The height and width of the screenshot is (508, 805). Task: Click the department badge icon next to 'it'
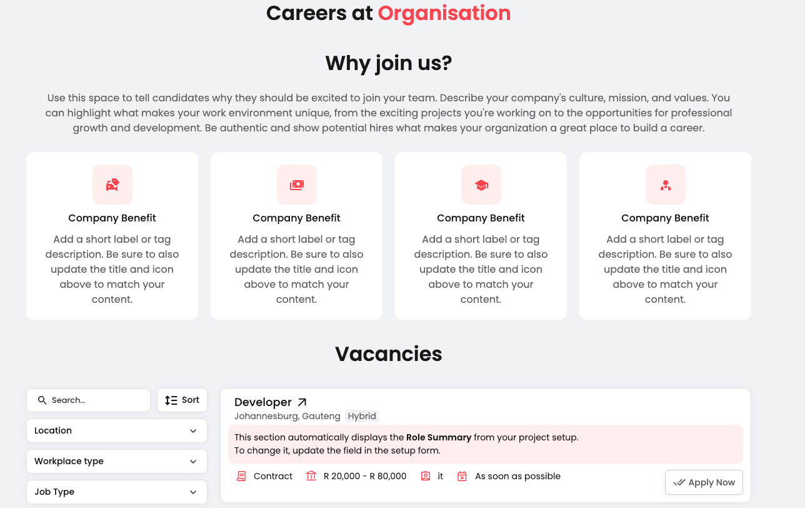tap(426, 476)
